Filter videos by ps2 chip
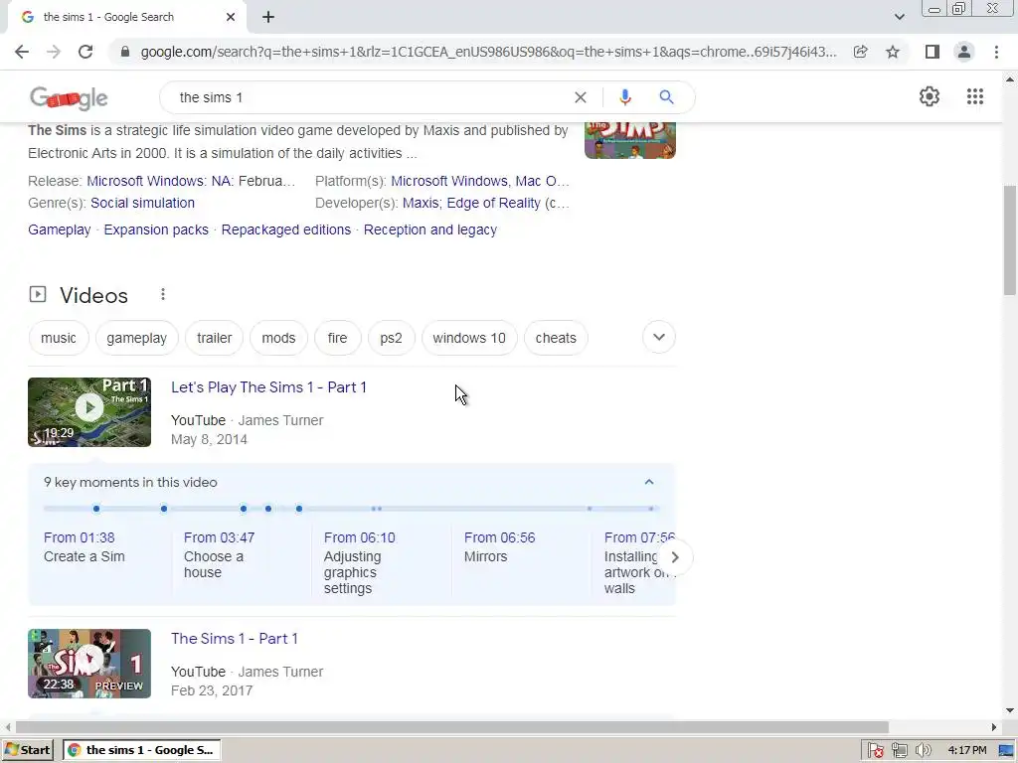 click(391, 338)
